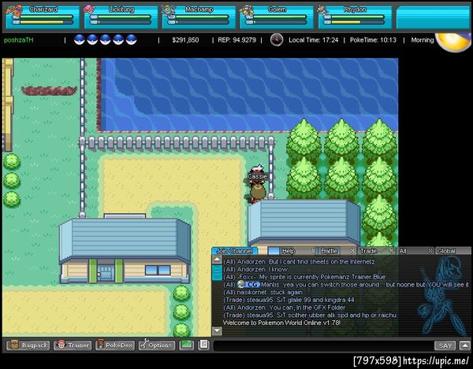Select Machamp party slot
473x369 pixels.
point(199,17)
